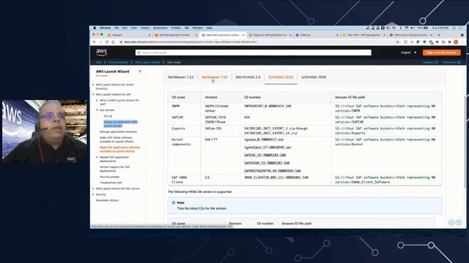469x263 pixels.
Task: Open Security groups in the sidebar
Action: pyautogui.click(x=109, y=177)
